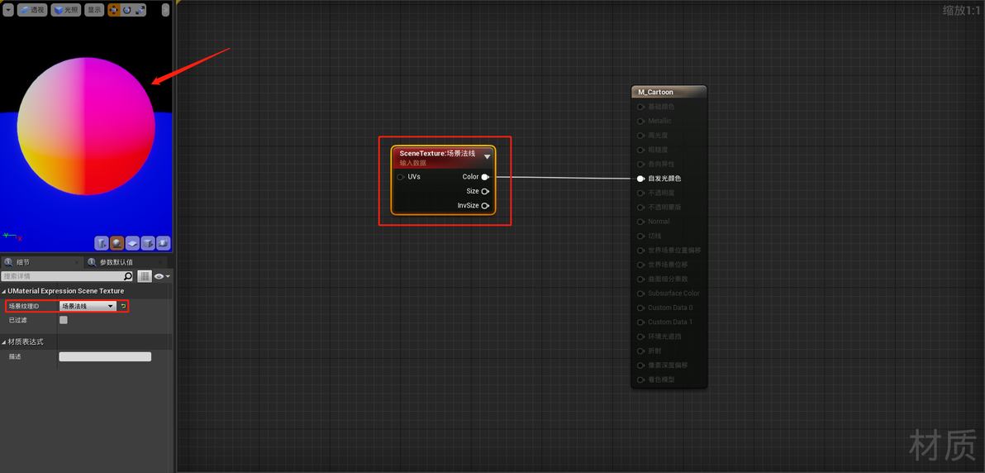Select the 细节 tab
Image resolution: width=985 pixels, height=473 pixels.
(x=23, y=262)
